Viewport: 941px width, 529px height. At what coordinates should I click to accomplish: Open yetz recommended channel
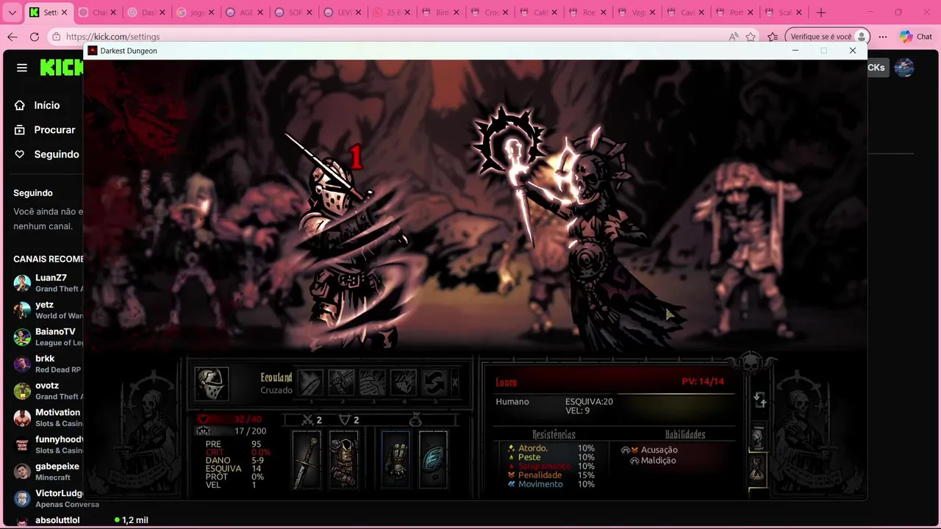pos(49,310)
